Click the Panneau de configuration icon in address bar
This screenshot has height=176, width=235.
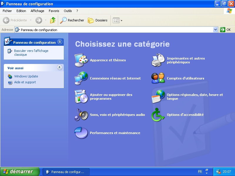(18, 30)
